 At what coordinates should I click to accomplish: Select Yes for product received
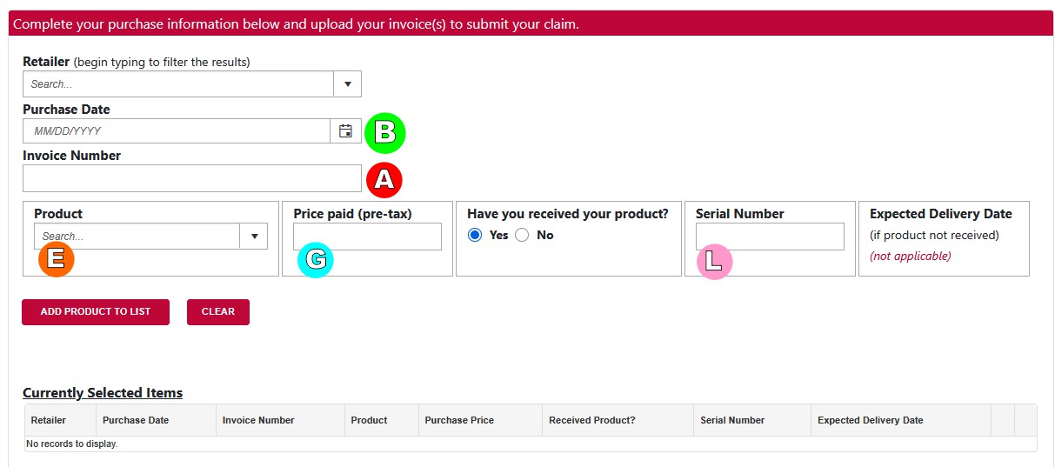pos(475,235)
